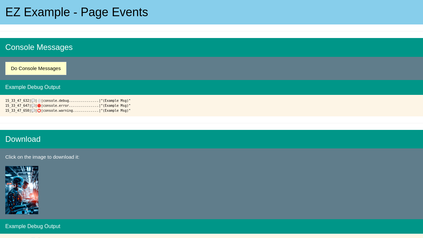This screenshot has height=238, width=423.
Task: Click the hollow red circle icon in warning row
Action: [x=39, y=111]
